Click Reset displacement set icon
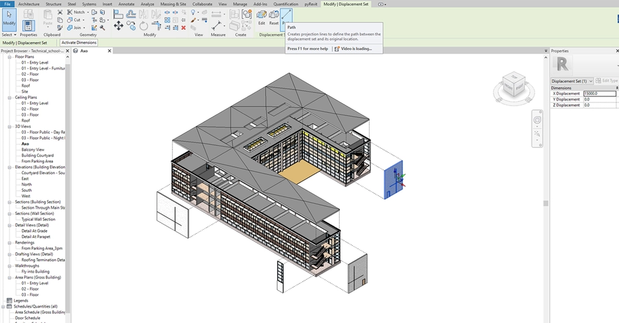 click(x=274, y=18)
